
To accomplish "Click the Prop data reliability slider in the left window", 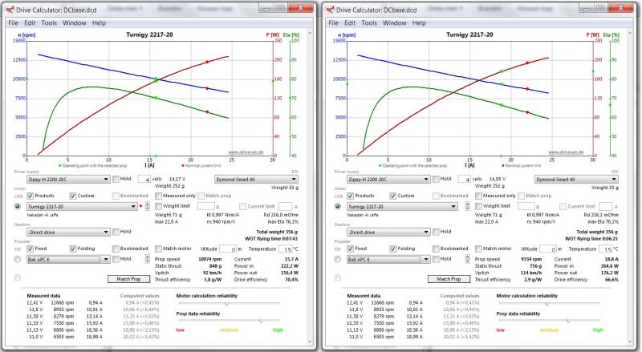I will [229, 321].
